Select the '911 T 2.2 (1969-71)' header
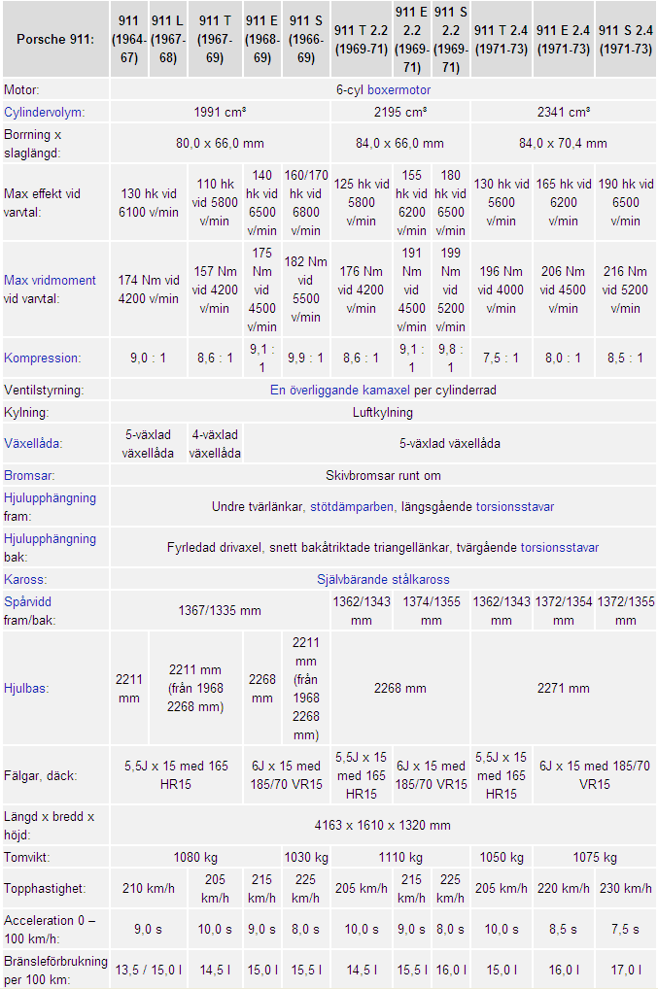The image size is (658, 989). (x=362, y=39)
